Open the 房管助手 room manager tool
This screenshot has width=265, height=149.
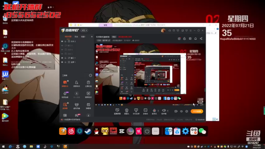(x=77, y=84)
